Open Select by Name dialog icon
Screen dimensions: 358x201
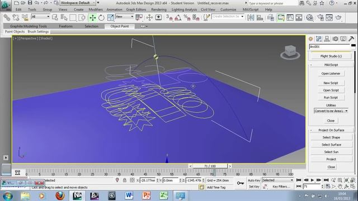64,17
